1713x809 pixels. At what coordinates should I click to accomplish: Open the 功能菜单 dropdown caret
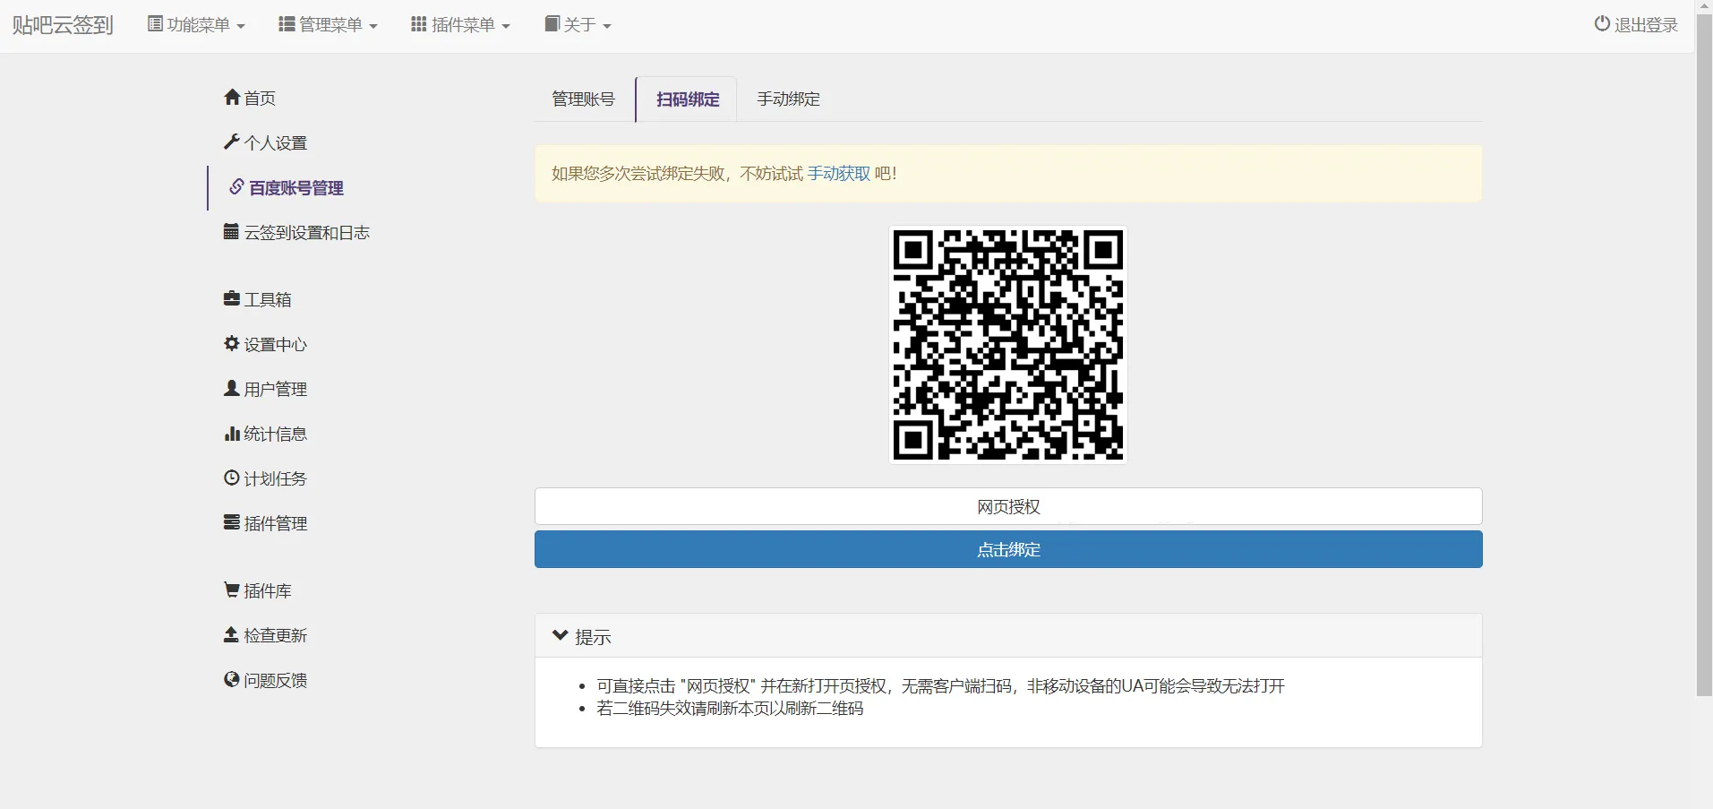click(x=240, y=26)
